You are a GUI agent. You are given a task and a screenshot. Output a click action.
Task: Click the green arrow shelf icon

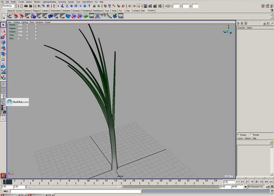tap(86, 16)
